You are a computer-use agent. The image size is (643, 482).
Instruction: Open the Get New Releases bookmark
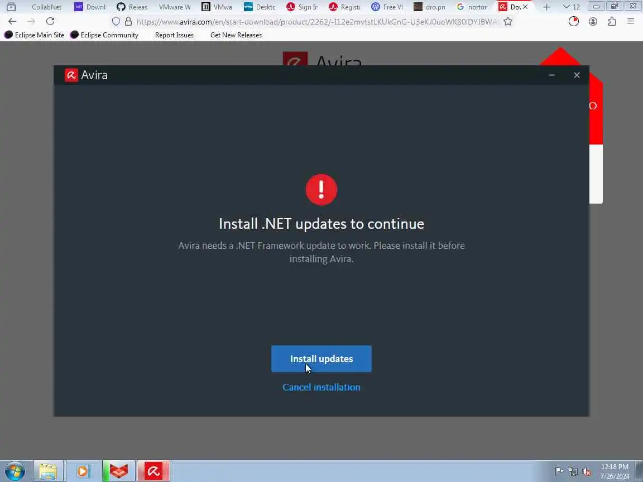(236, 35)
